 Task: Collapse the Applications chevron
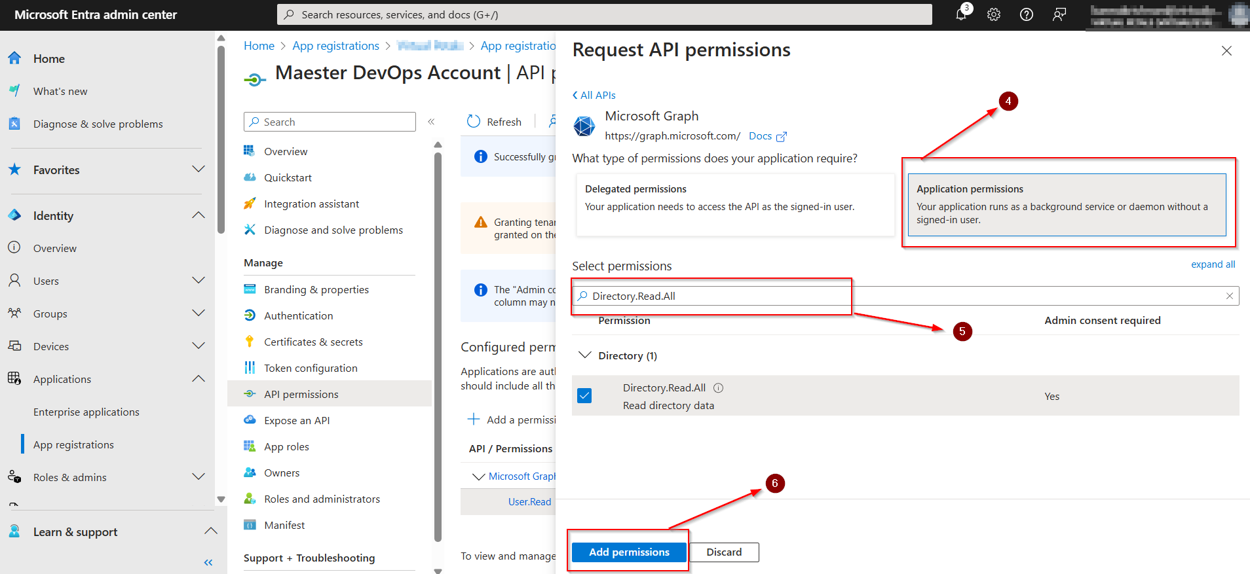(199, 379)
